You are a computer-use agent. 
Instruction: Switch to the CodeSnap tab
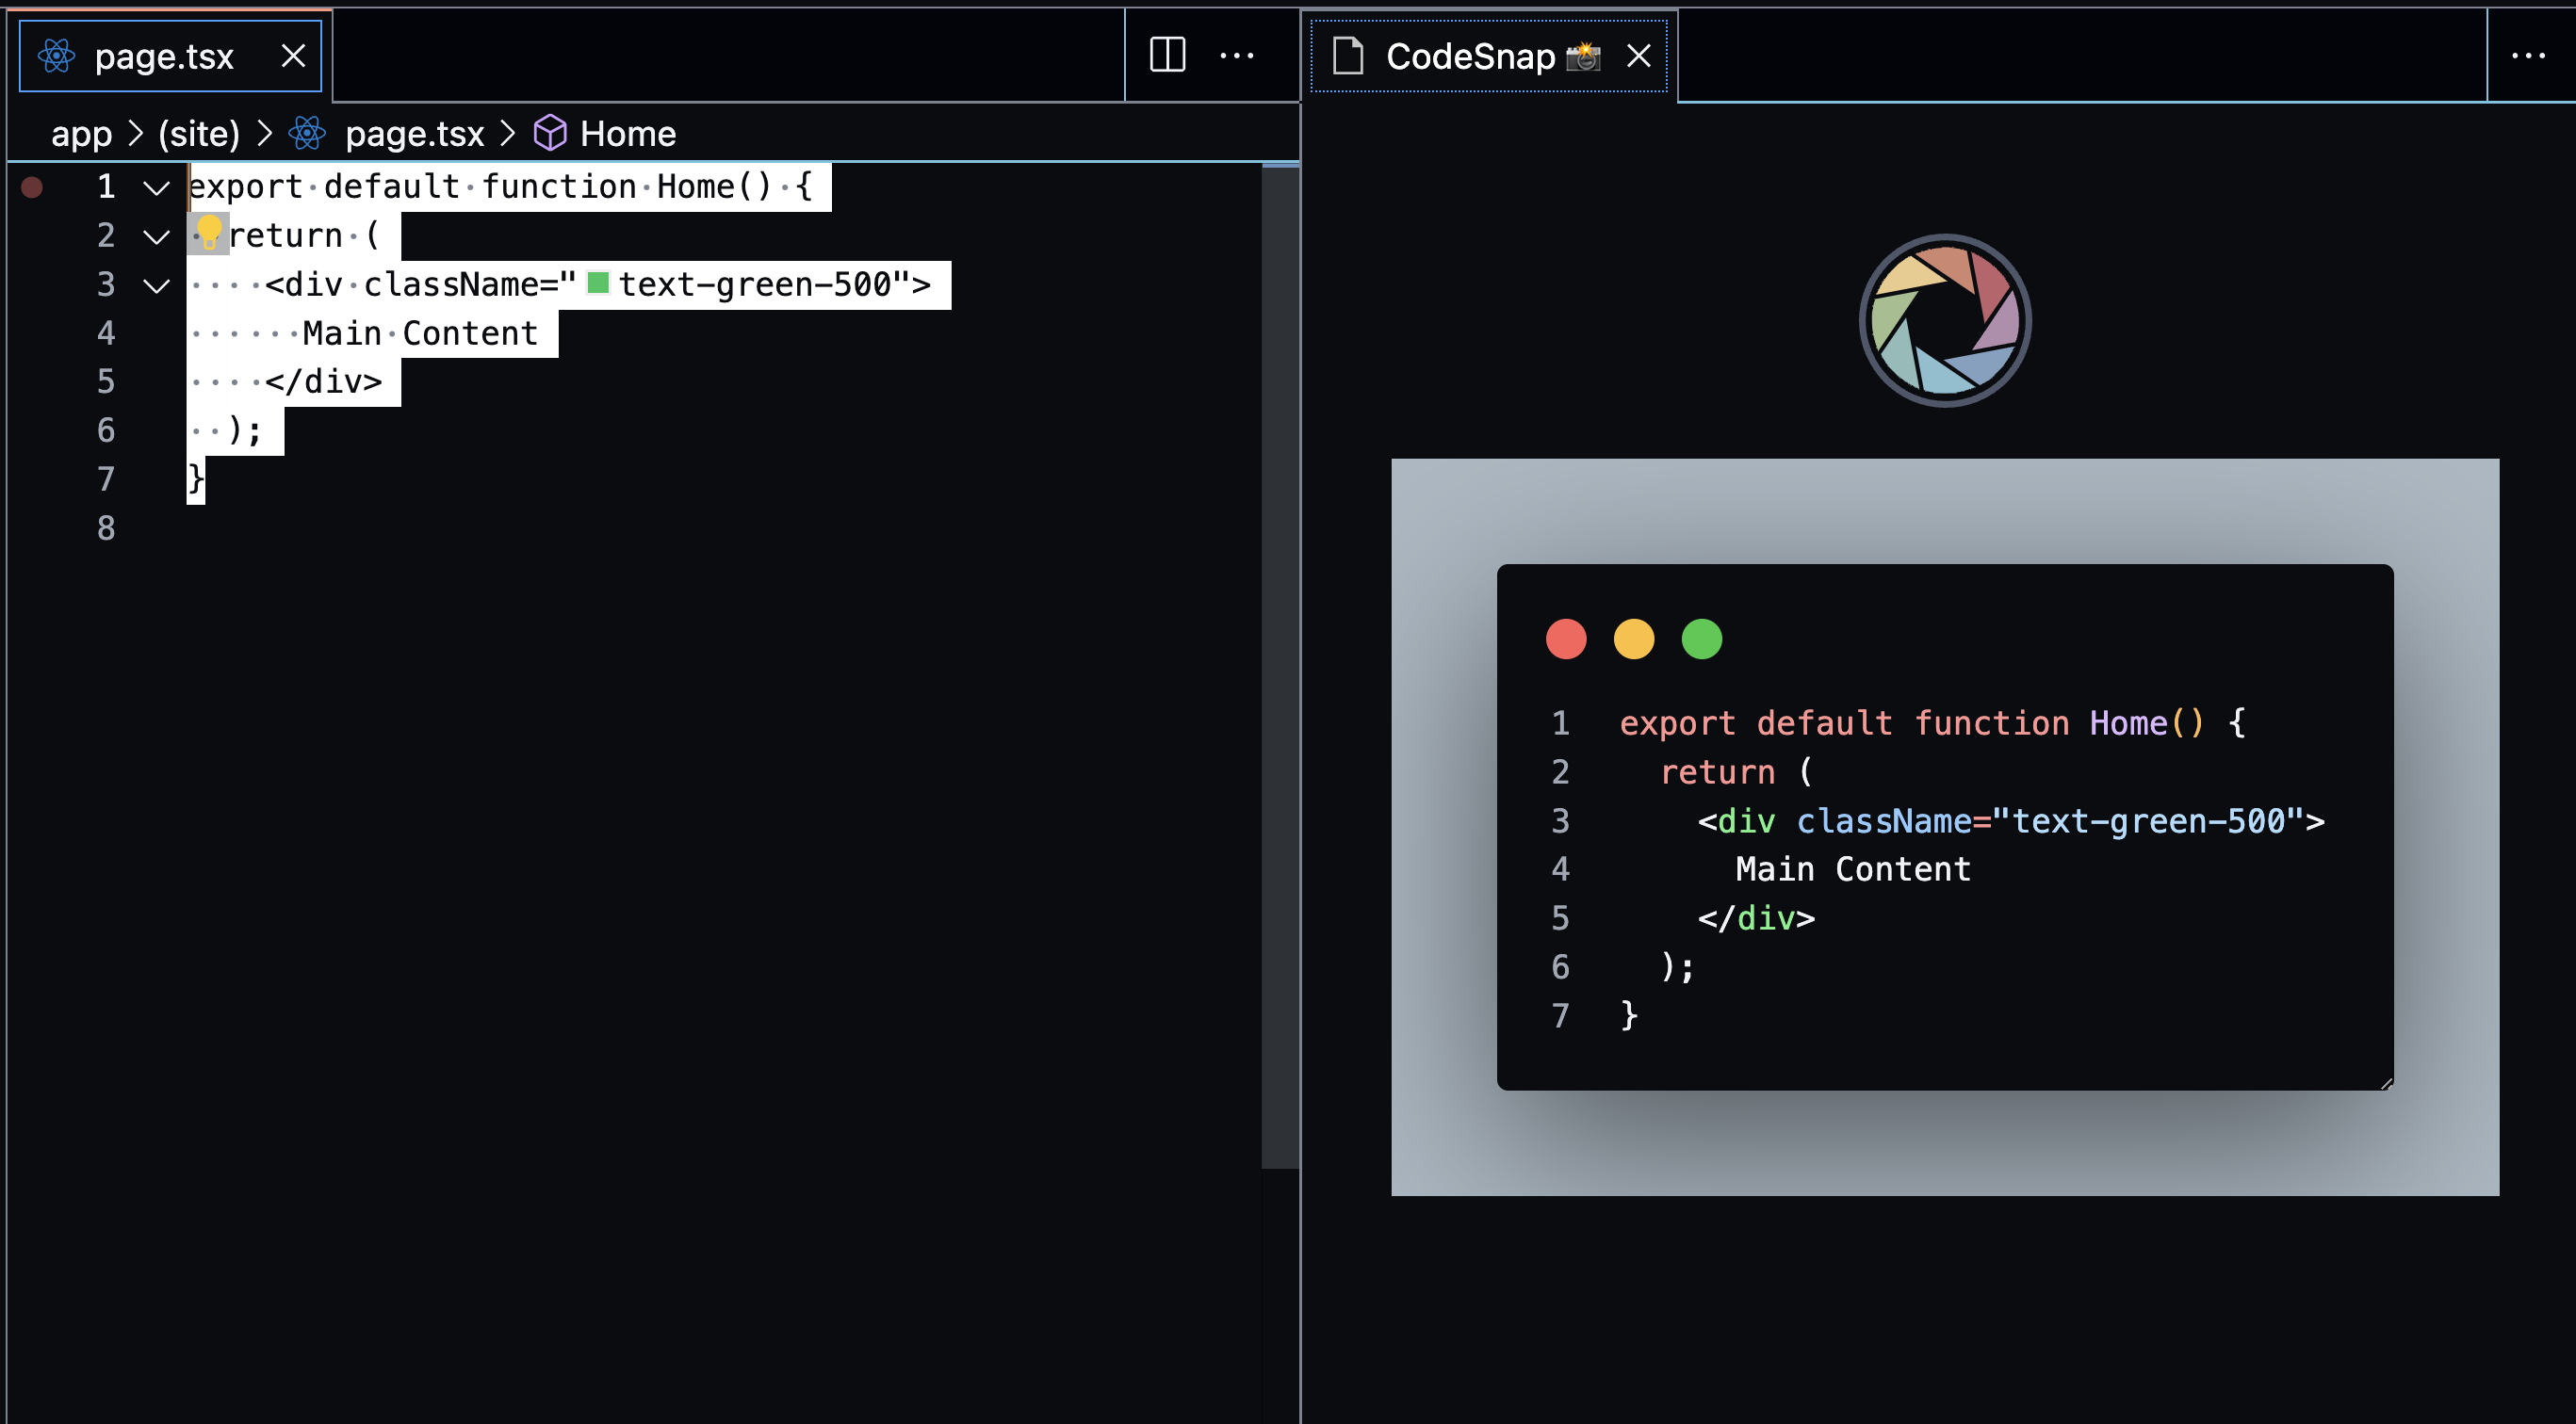(x=1470, y=57)
